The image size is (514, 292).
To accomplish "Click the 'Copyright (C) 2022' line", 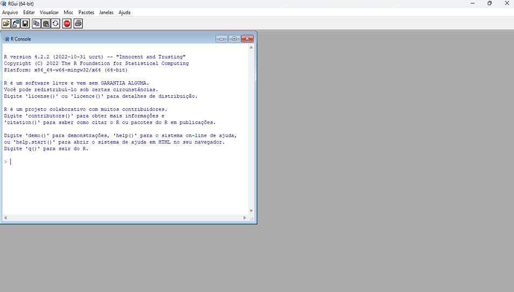I will point(96,63).
